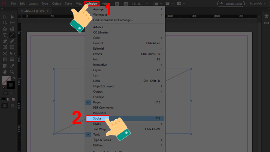Screen dimensions: 270x152
Task: Choose the Page tool
Action: (5, 23)
